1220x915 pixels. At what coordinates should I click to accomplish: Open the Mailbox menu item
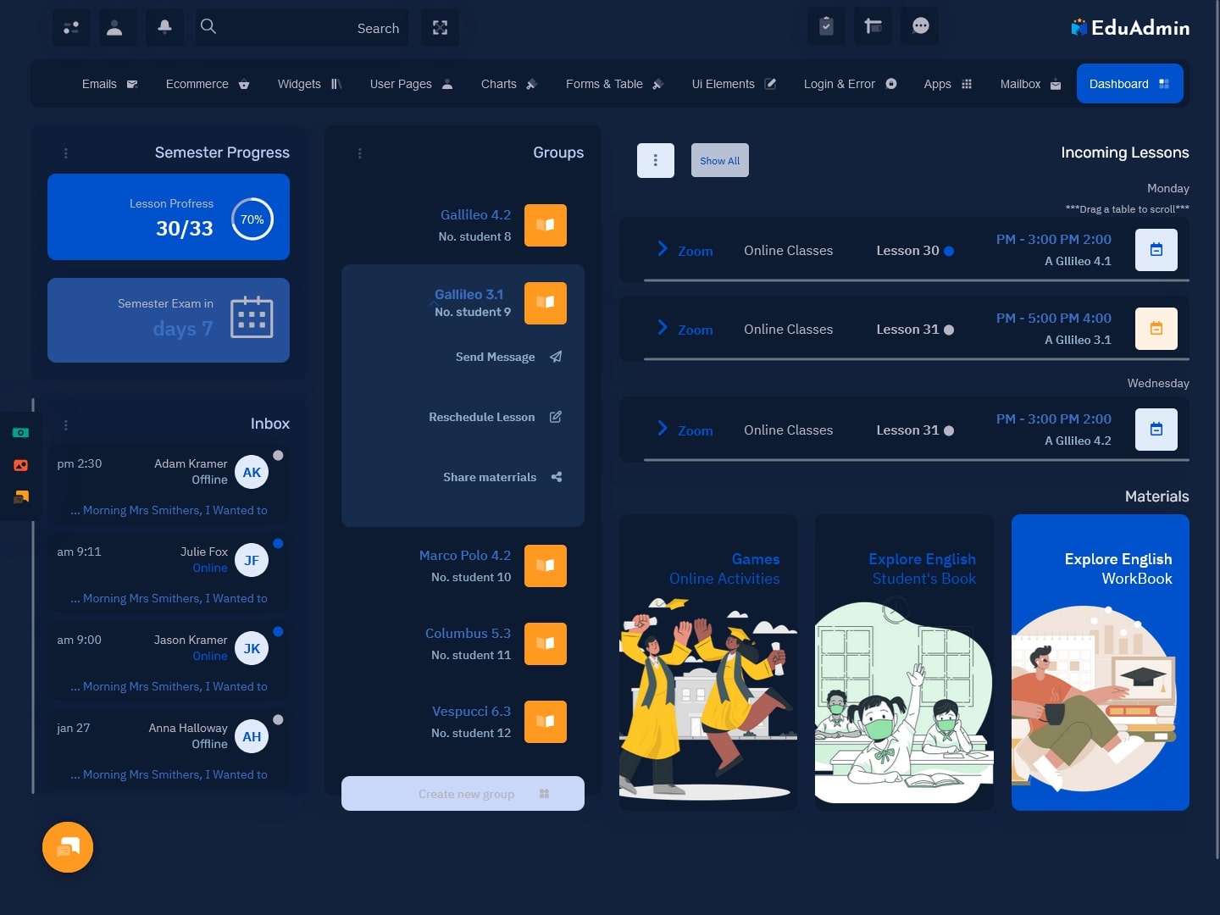pos(1031,84)
